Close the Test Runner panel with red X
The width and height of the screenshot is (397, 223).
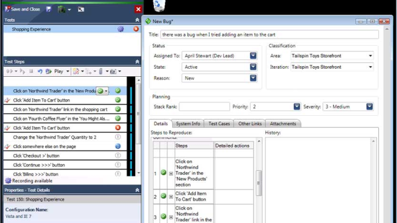pyautogui.click(x=138, y=9)
